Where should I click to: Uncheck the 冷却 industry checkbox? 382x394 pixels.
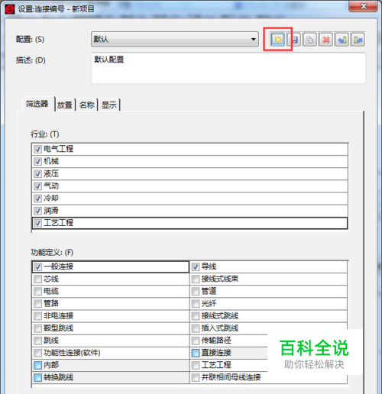(37, 199)
